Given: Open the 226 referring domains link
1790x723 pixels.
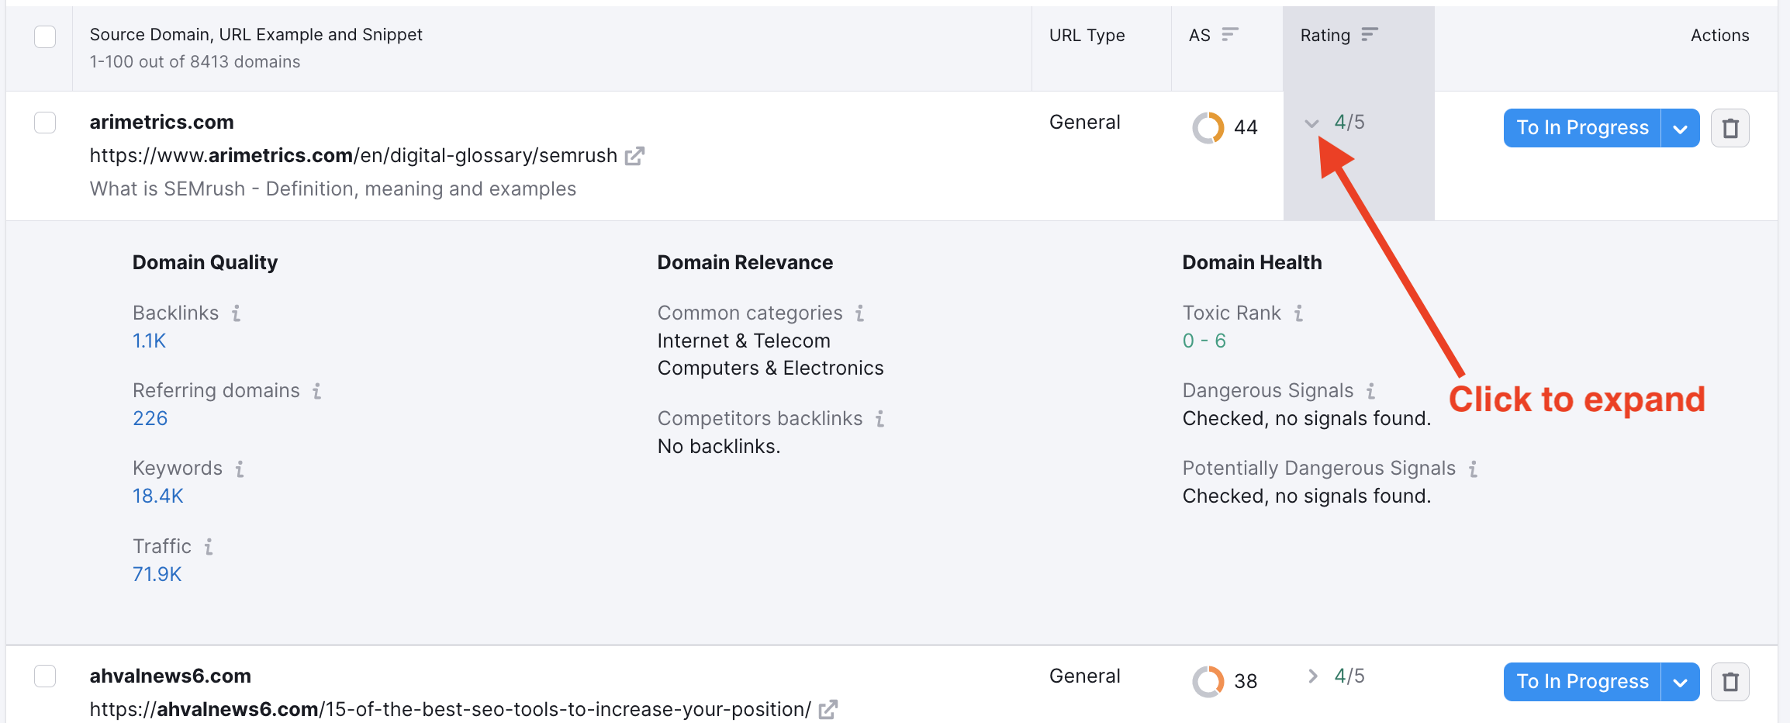Looking at the screenshot, I should point(149,418).
